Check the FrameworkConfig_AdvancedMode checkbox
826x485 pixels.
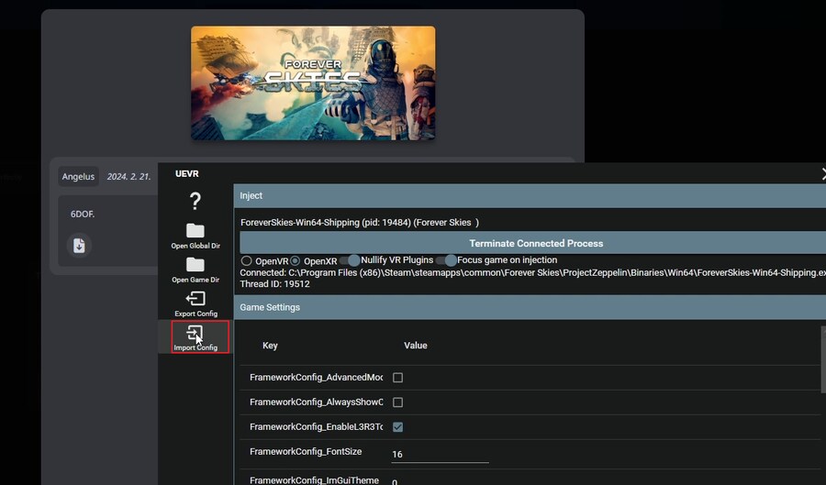397,378
